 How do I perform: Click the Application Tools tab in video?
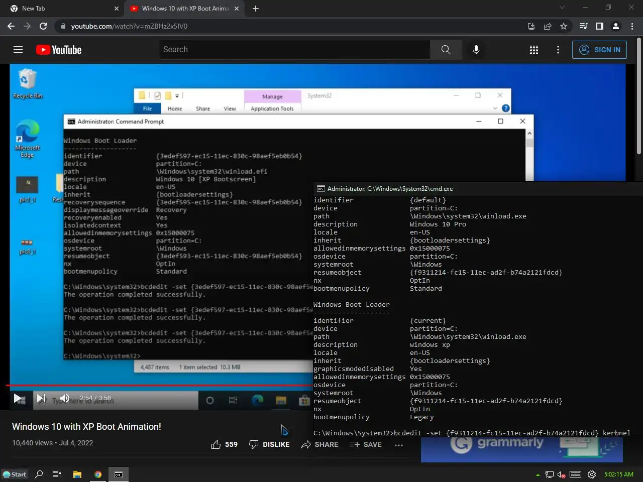coord(272,108)
